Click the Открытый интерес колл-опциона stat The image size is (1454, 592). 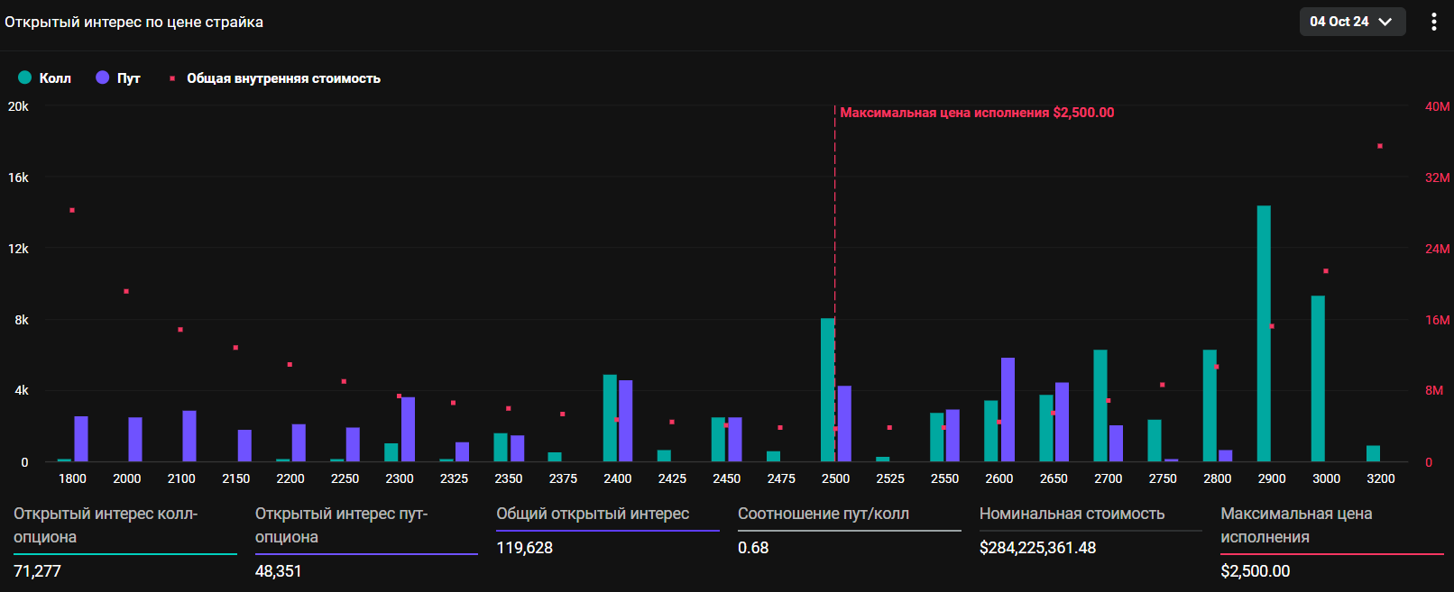(x=106, y=525)
